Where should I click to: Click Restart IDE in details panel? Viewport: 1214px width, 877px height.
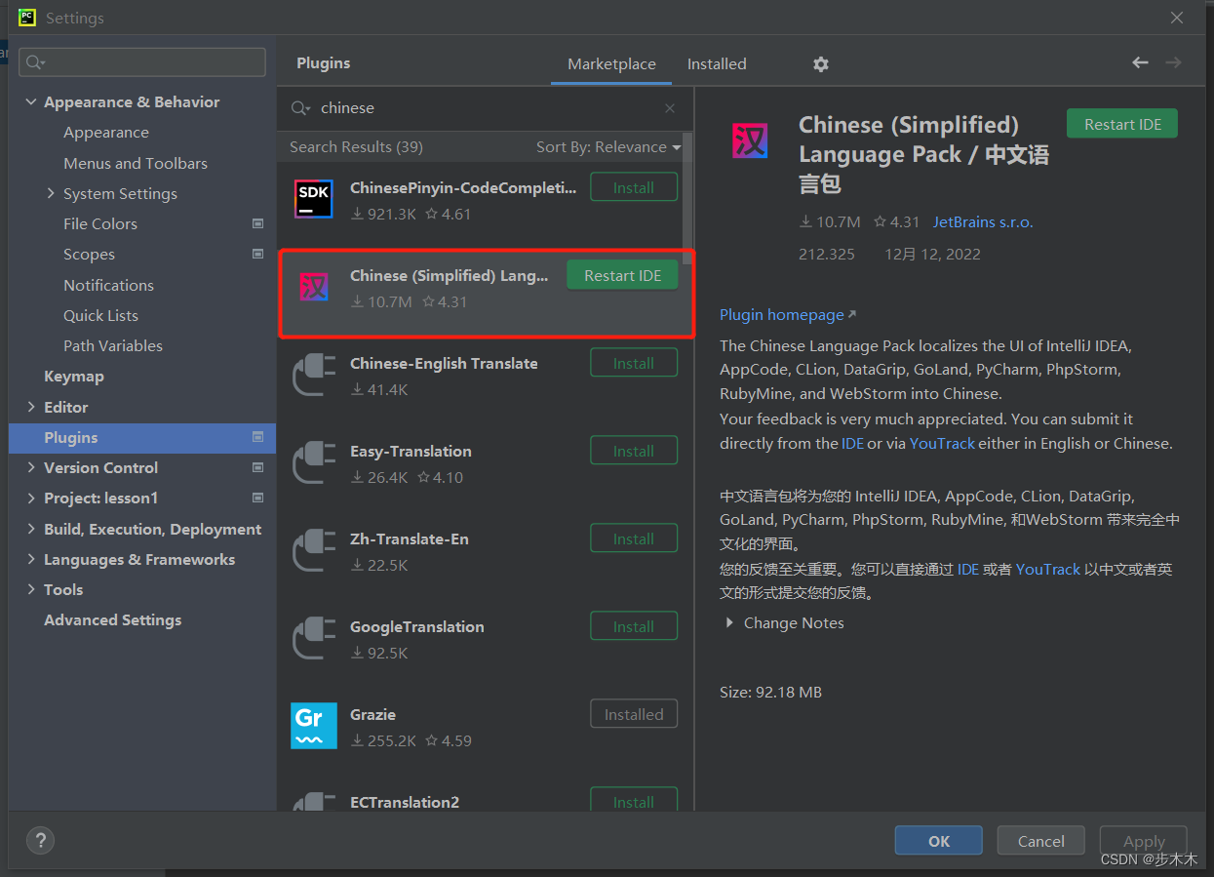point(1122,124)
